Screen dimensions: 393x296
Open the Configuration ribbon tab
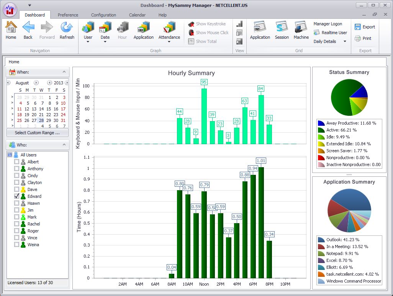103,15
